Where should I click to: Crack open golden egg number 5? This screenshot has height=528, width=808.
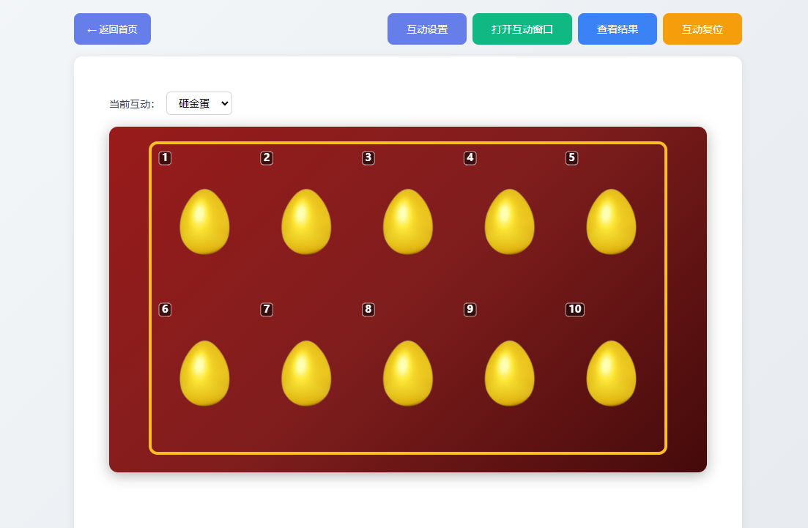click(x=611, y=222)
